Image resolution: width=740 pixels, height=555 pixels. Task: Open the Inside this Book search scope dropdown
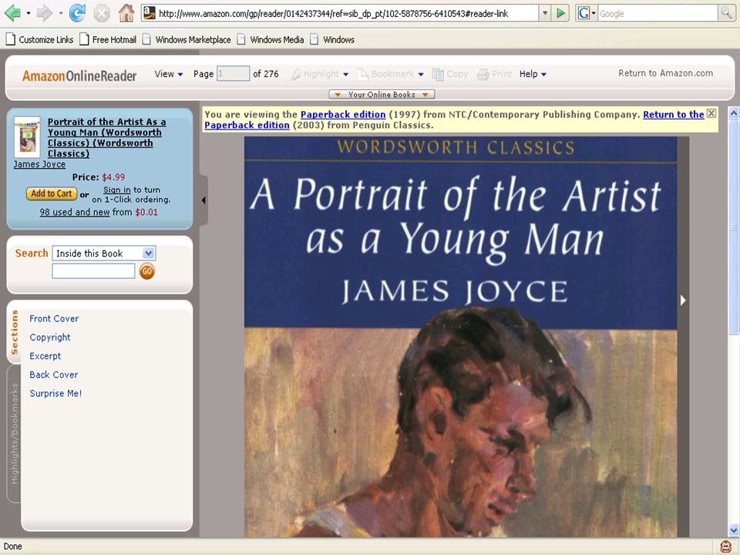click(x=104, y=254)
